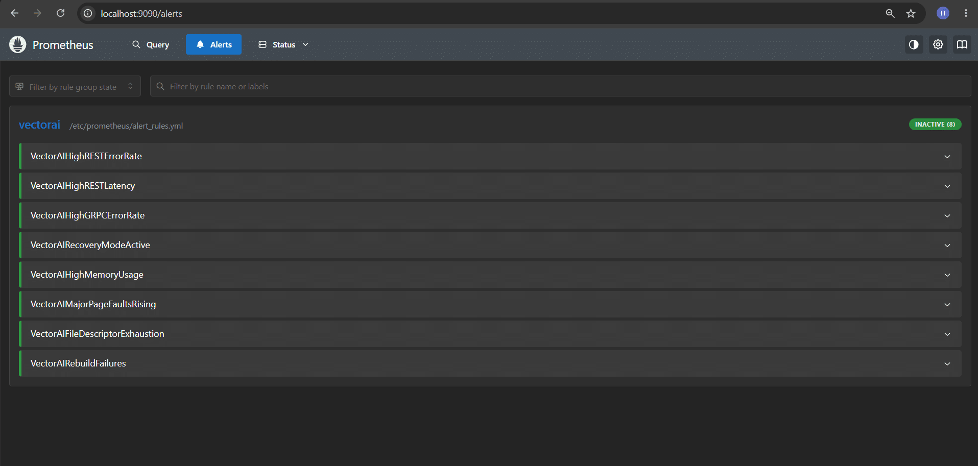Focus the rule name or labels filter field
This screenshot has height=466, width=978.
(x=560, y=86)
